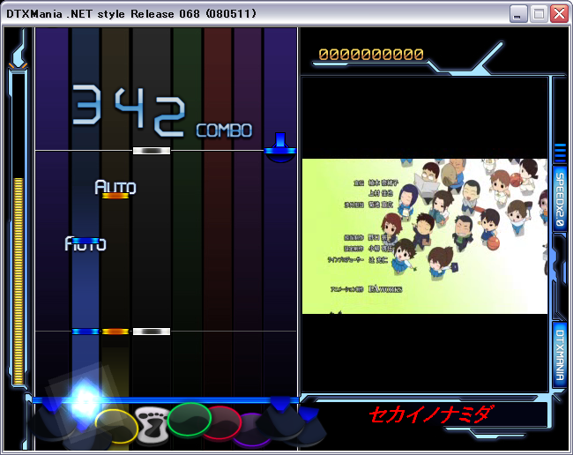The width and height of the screenshot is (573, 455).
Task: Hit the bass drum foot pedal icon
Action: [x=153, y=425]
